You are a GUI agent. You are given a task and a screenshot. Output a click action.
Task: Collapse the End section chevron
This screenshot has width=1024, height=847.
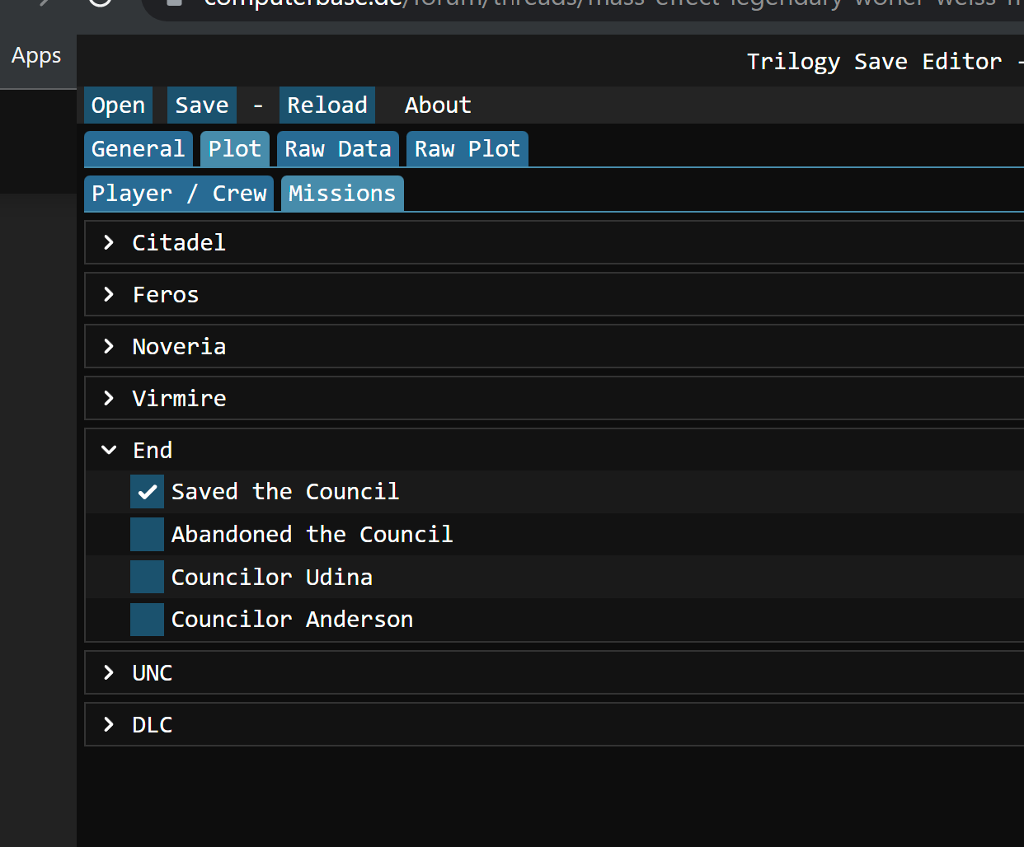109,450
